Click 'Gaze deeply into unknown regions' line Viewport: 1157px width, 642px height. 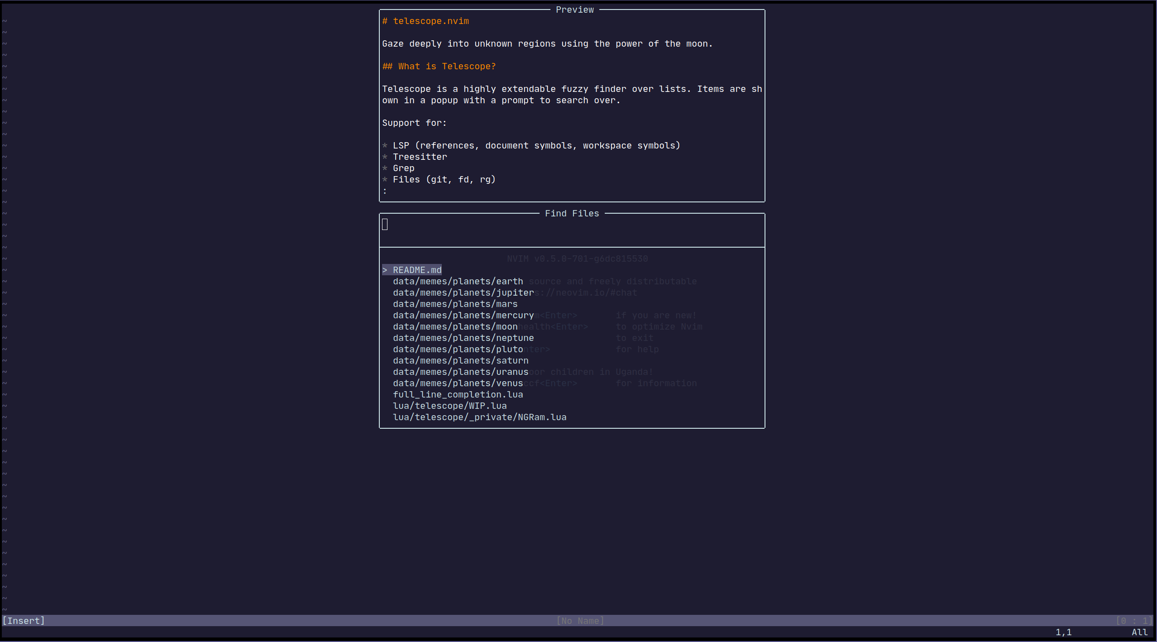click(547, 44)
